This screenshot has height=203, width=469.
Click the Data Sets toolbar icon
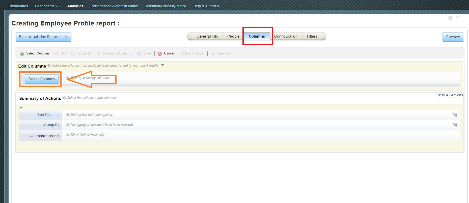coord(183,53)
